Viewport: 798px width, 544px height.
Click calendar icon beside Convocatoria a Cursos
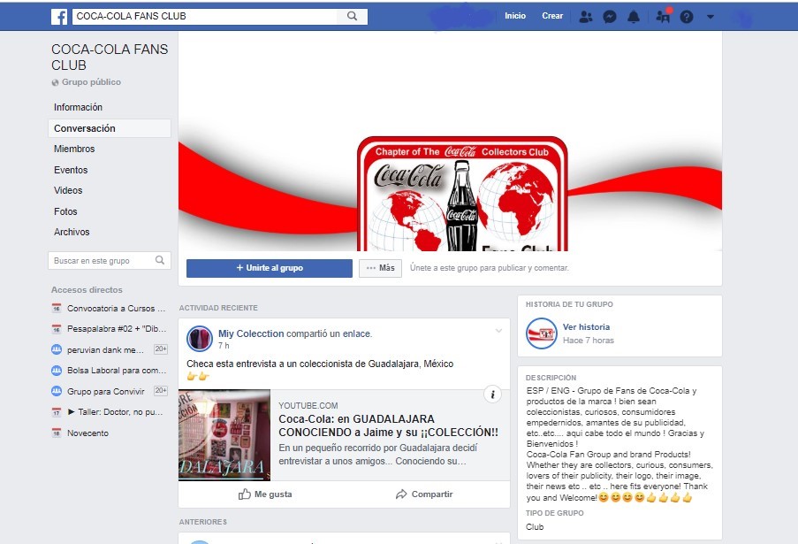(57, 308)
